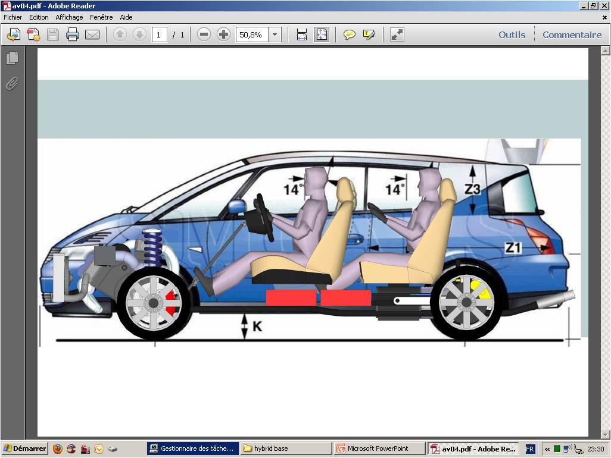
Task: Click the zoom out minus button
Action: (x=204, y=34)
